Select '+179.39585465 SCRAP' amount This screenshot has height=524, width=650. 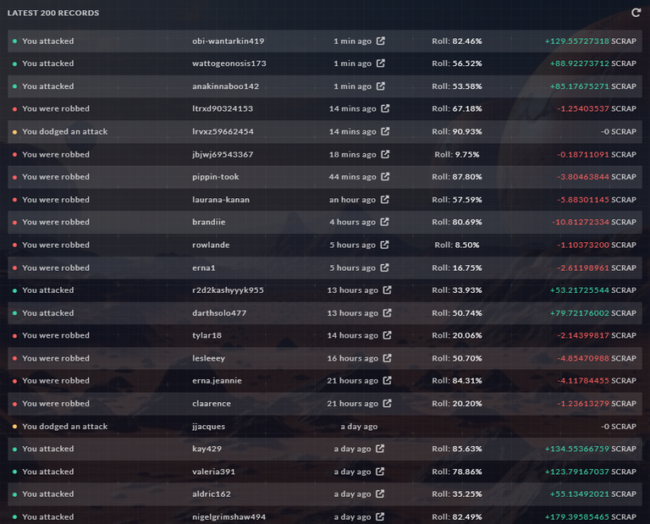(x=590, y=516)
